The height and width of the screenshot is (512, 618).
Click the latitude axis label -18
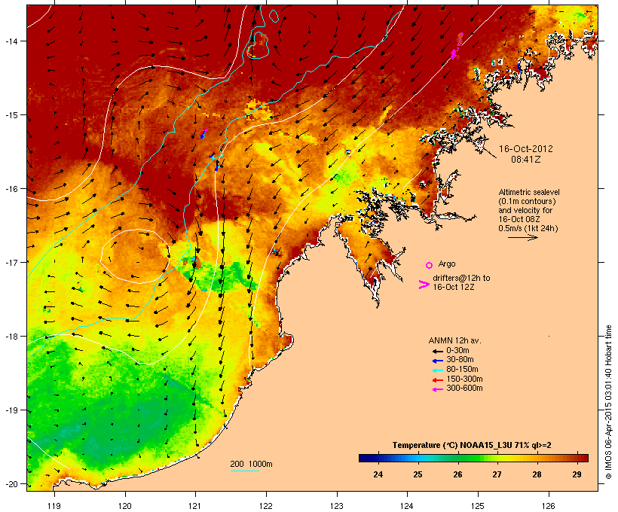point(11,336)
